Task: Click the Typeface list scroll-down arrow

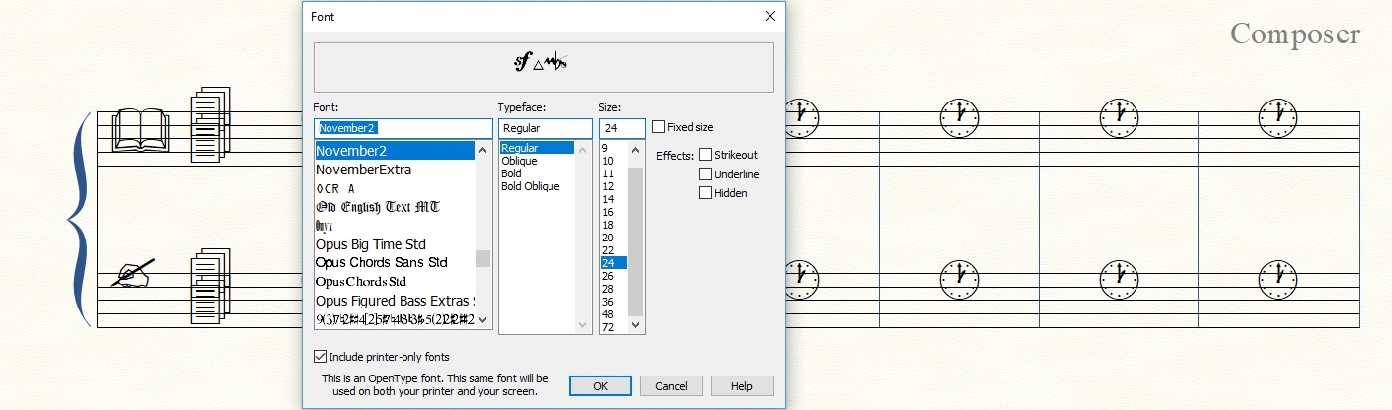Action: tap(582, 325)
